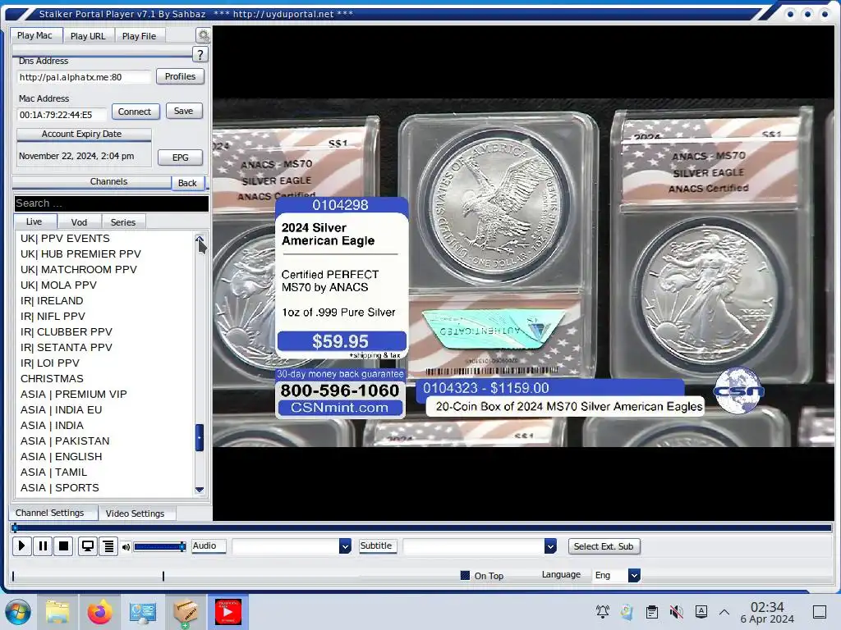Select the ASIA | SPORTS category

(59, 487)
